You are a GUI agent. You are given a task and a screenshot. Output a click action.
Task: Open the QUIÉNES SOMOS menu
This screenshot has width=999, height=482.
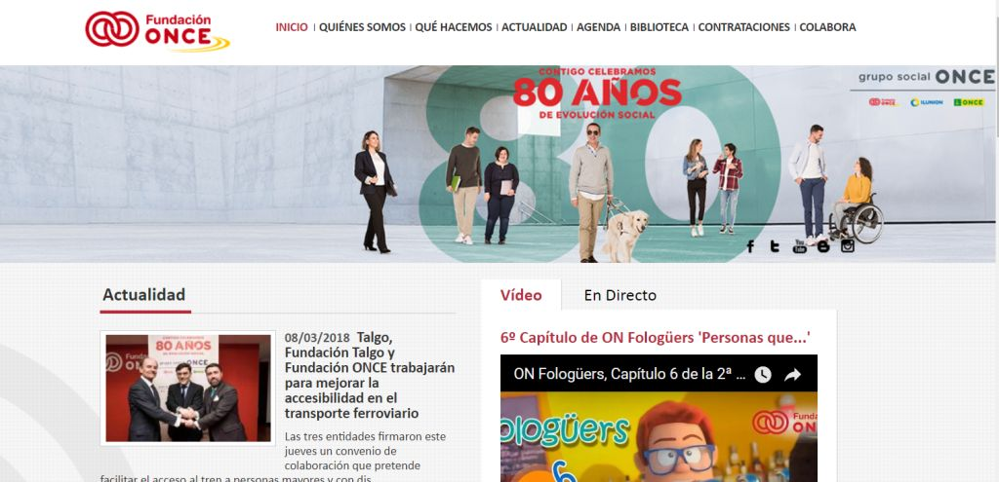point(362,27)
